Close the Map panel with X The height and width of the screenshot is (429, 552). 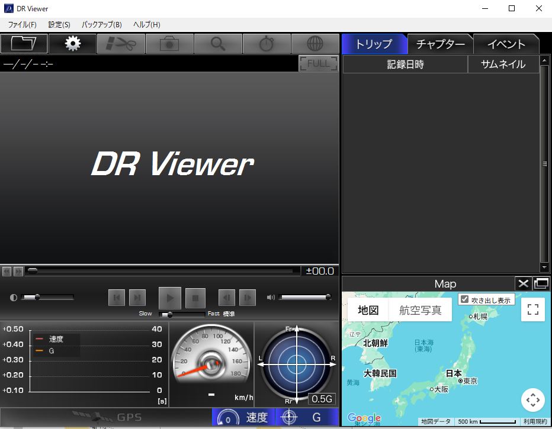(x=523, y=283)
